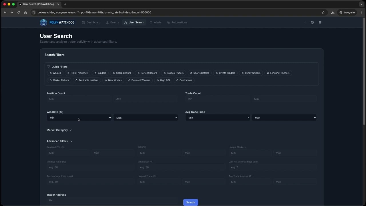Screen dimensions: 366x206
Task: Open the Alerts nav item
Action: point(156,22)
